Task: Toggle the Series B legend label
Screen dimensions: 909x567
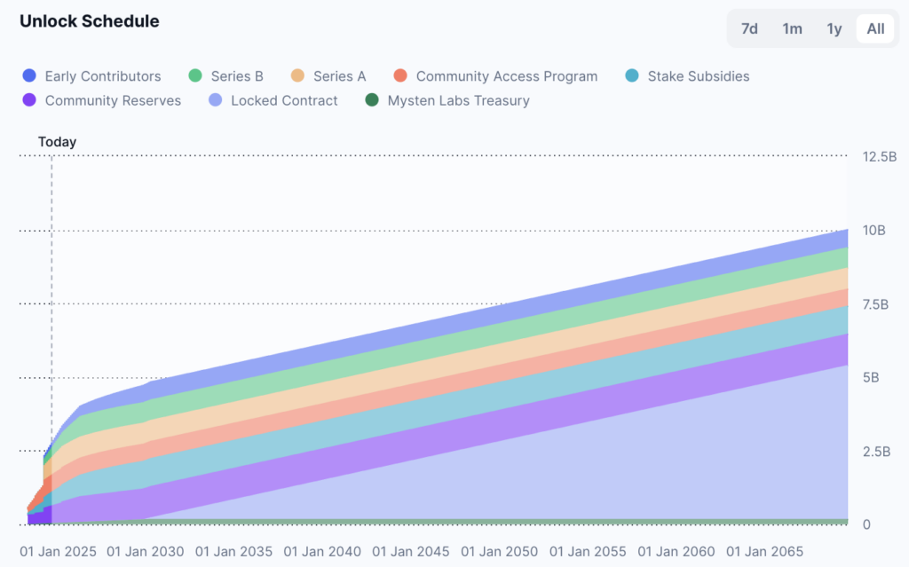Action: (237, 76)
